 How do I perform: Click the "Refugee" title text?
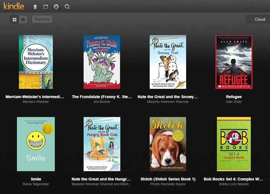[x=234, y=97]
